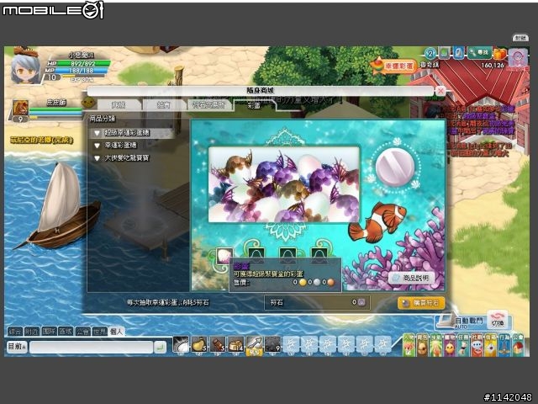The height and width of the screenshot is (404, 538).
Task: Switch to the 彩蛋 shop tab
Action: tap(255, 105)
